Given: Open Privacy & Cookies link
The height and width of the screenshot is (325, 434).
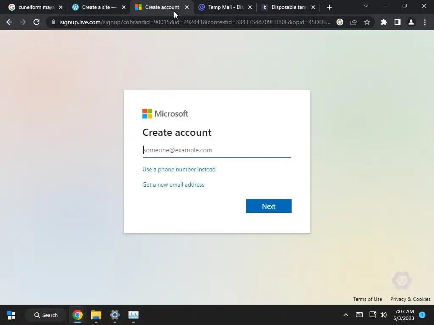Looking at the screenshot, I should coord(410,299).
